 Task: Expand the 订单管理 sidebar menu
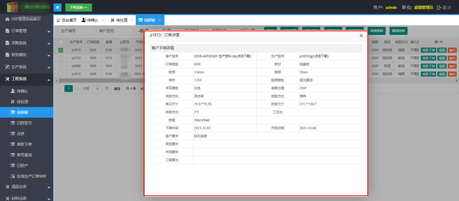[x=27, y=31]
